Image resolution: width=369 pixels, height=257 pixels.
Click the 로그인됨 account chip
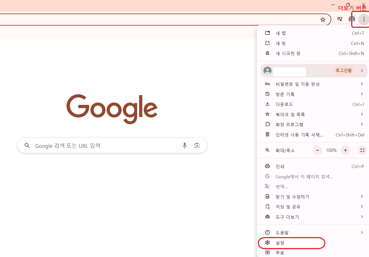[x=343, y=70]
